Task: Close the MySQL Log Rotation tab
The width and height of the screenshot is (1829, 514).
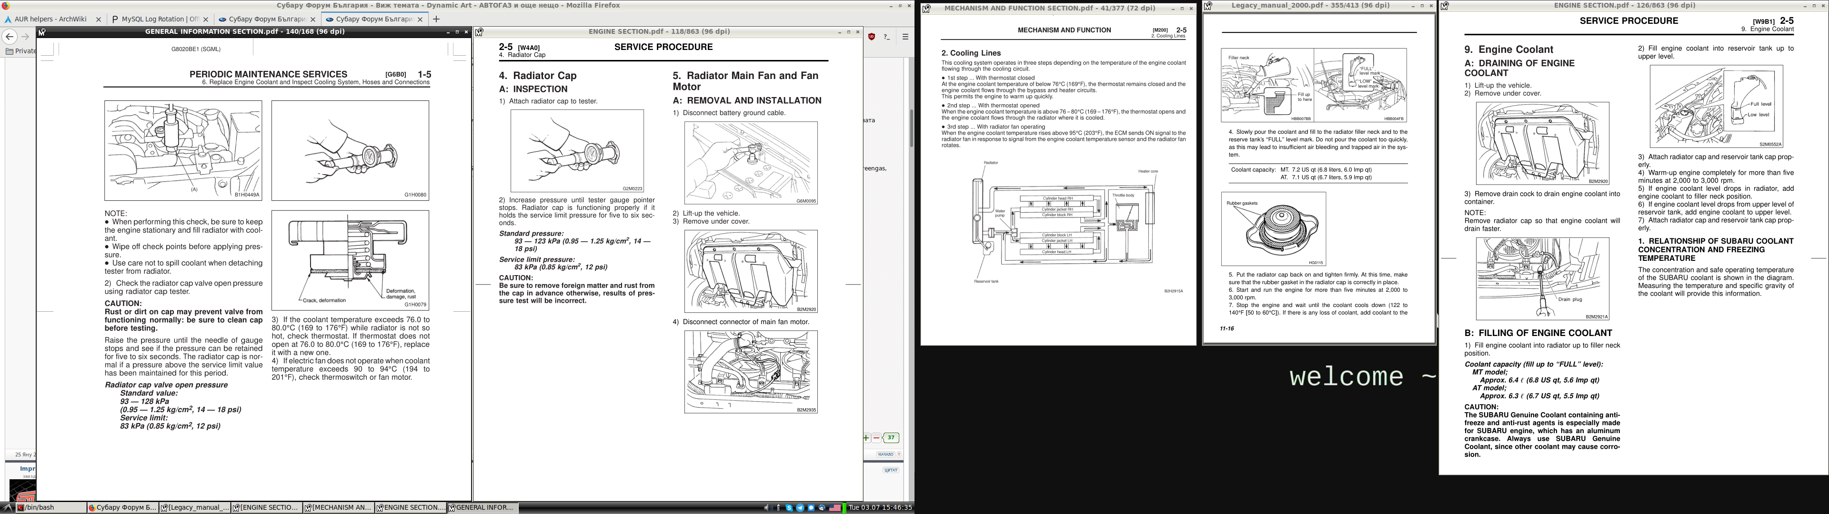Action: click(206, 19)
